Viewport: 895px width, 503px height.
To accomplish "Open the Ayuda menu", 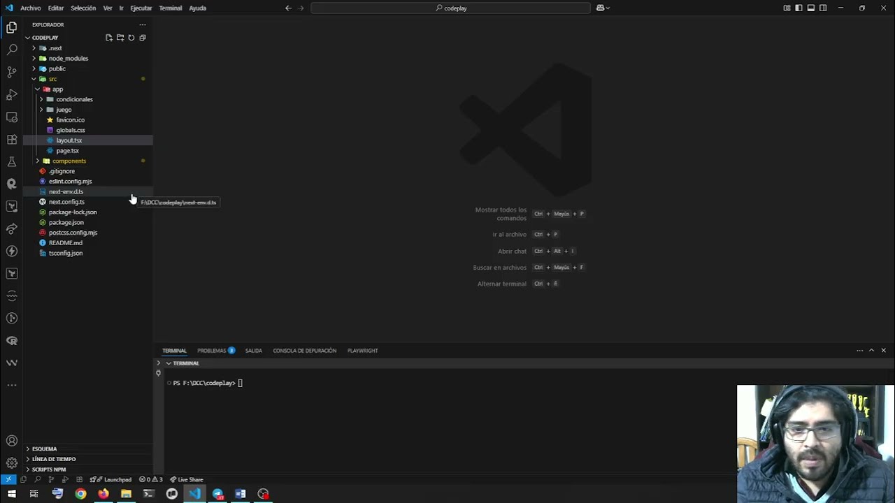I will (x=198, y=8).
